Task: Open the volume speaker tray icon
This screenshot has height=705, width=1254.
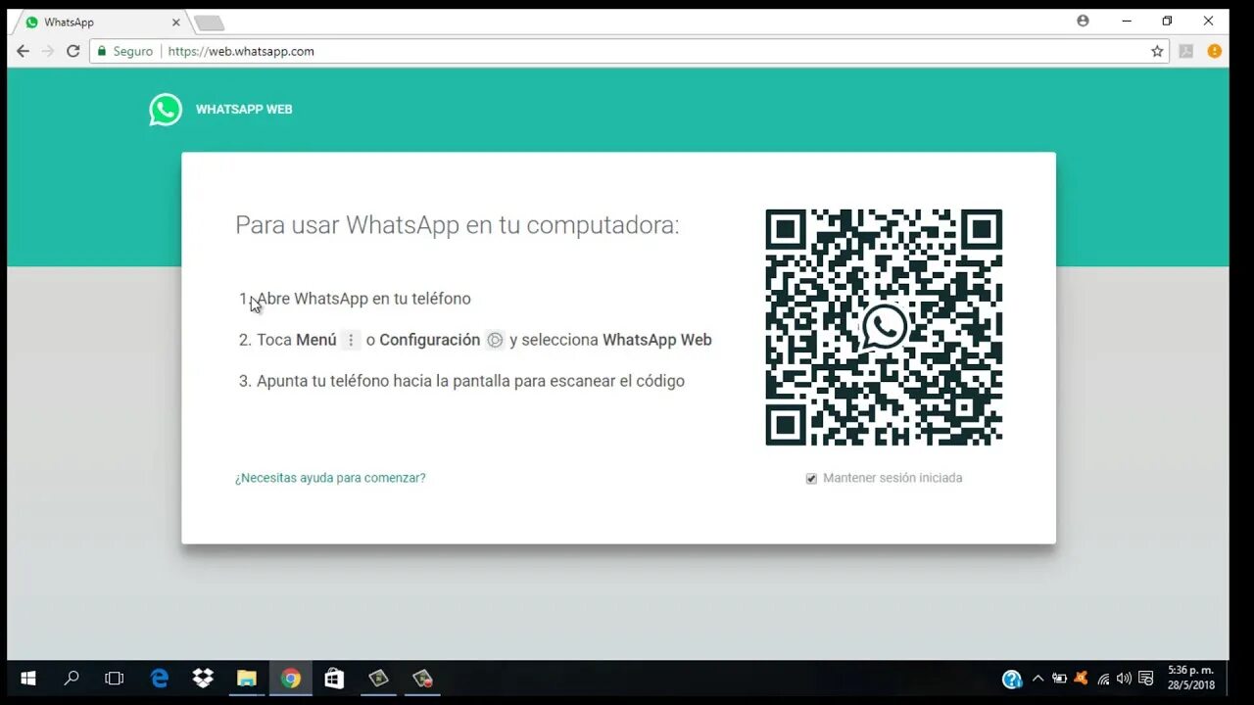Action: [1124, 678]
